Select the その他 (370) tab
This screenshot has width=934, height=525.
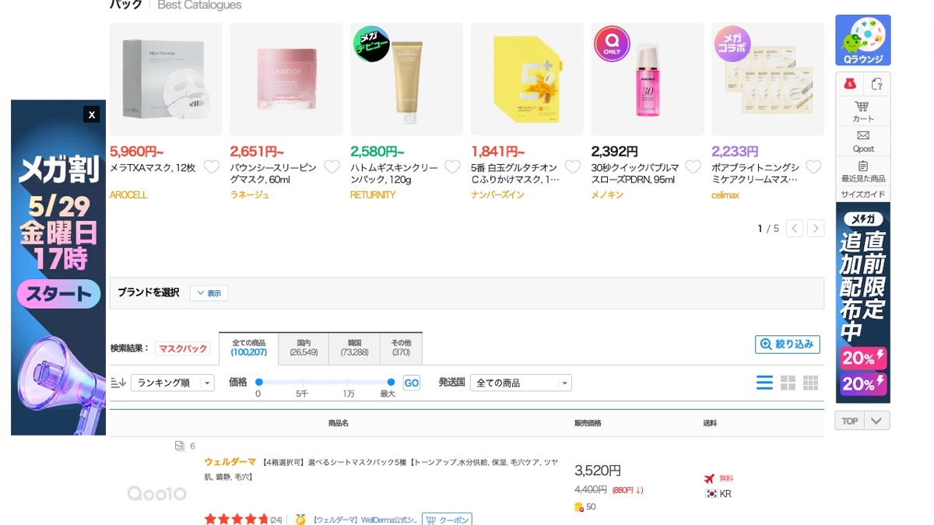pos(401,348)
